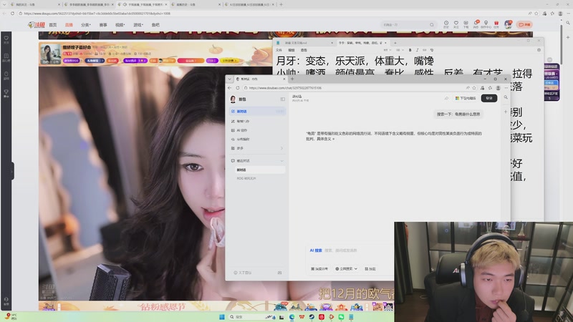Click heart follow icon in left dark sidebar
The image size is (573, 322).
tap(6, 39)
